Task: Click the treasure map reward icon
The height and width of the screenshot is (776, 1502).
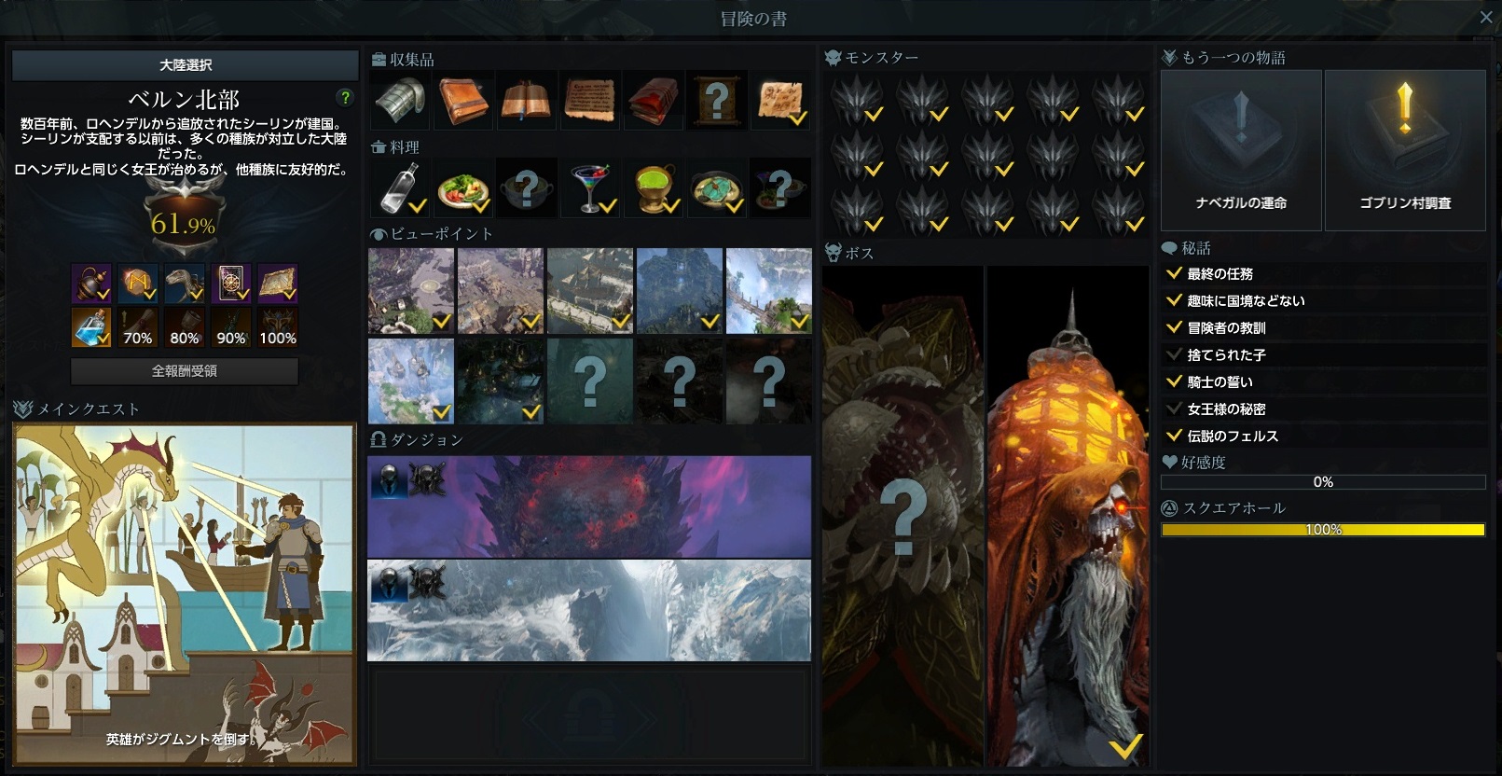Action: coord(278,284)
